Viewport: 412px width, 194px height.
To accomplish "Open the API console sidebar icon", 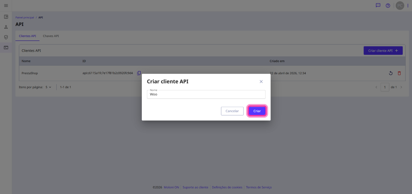I will tap(6, 48).
